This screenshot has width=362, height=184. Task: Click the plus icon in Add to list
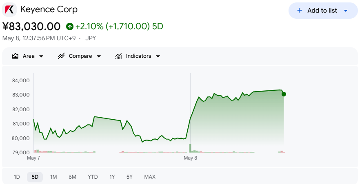coord(300,10)
